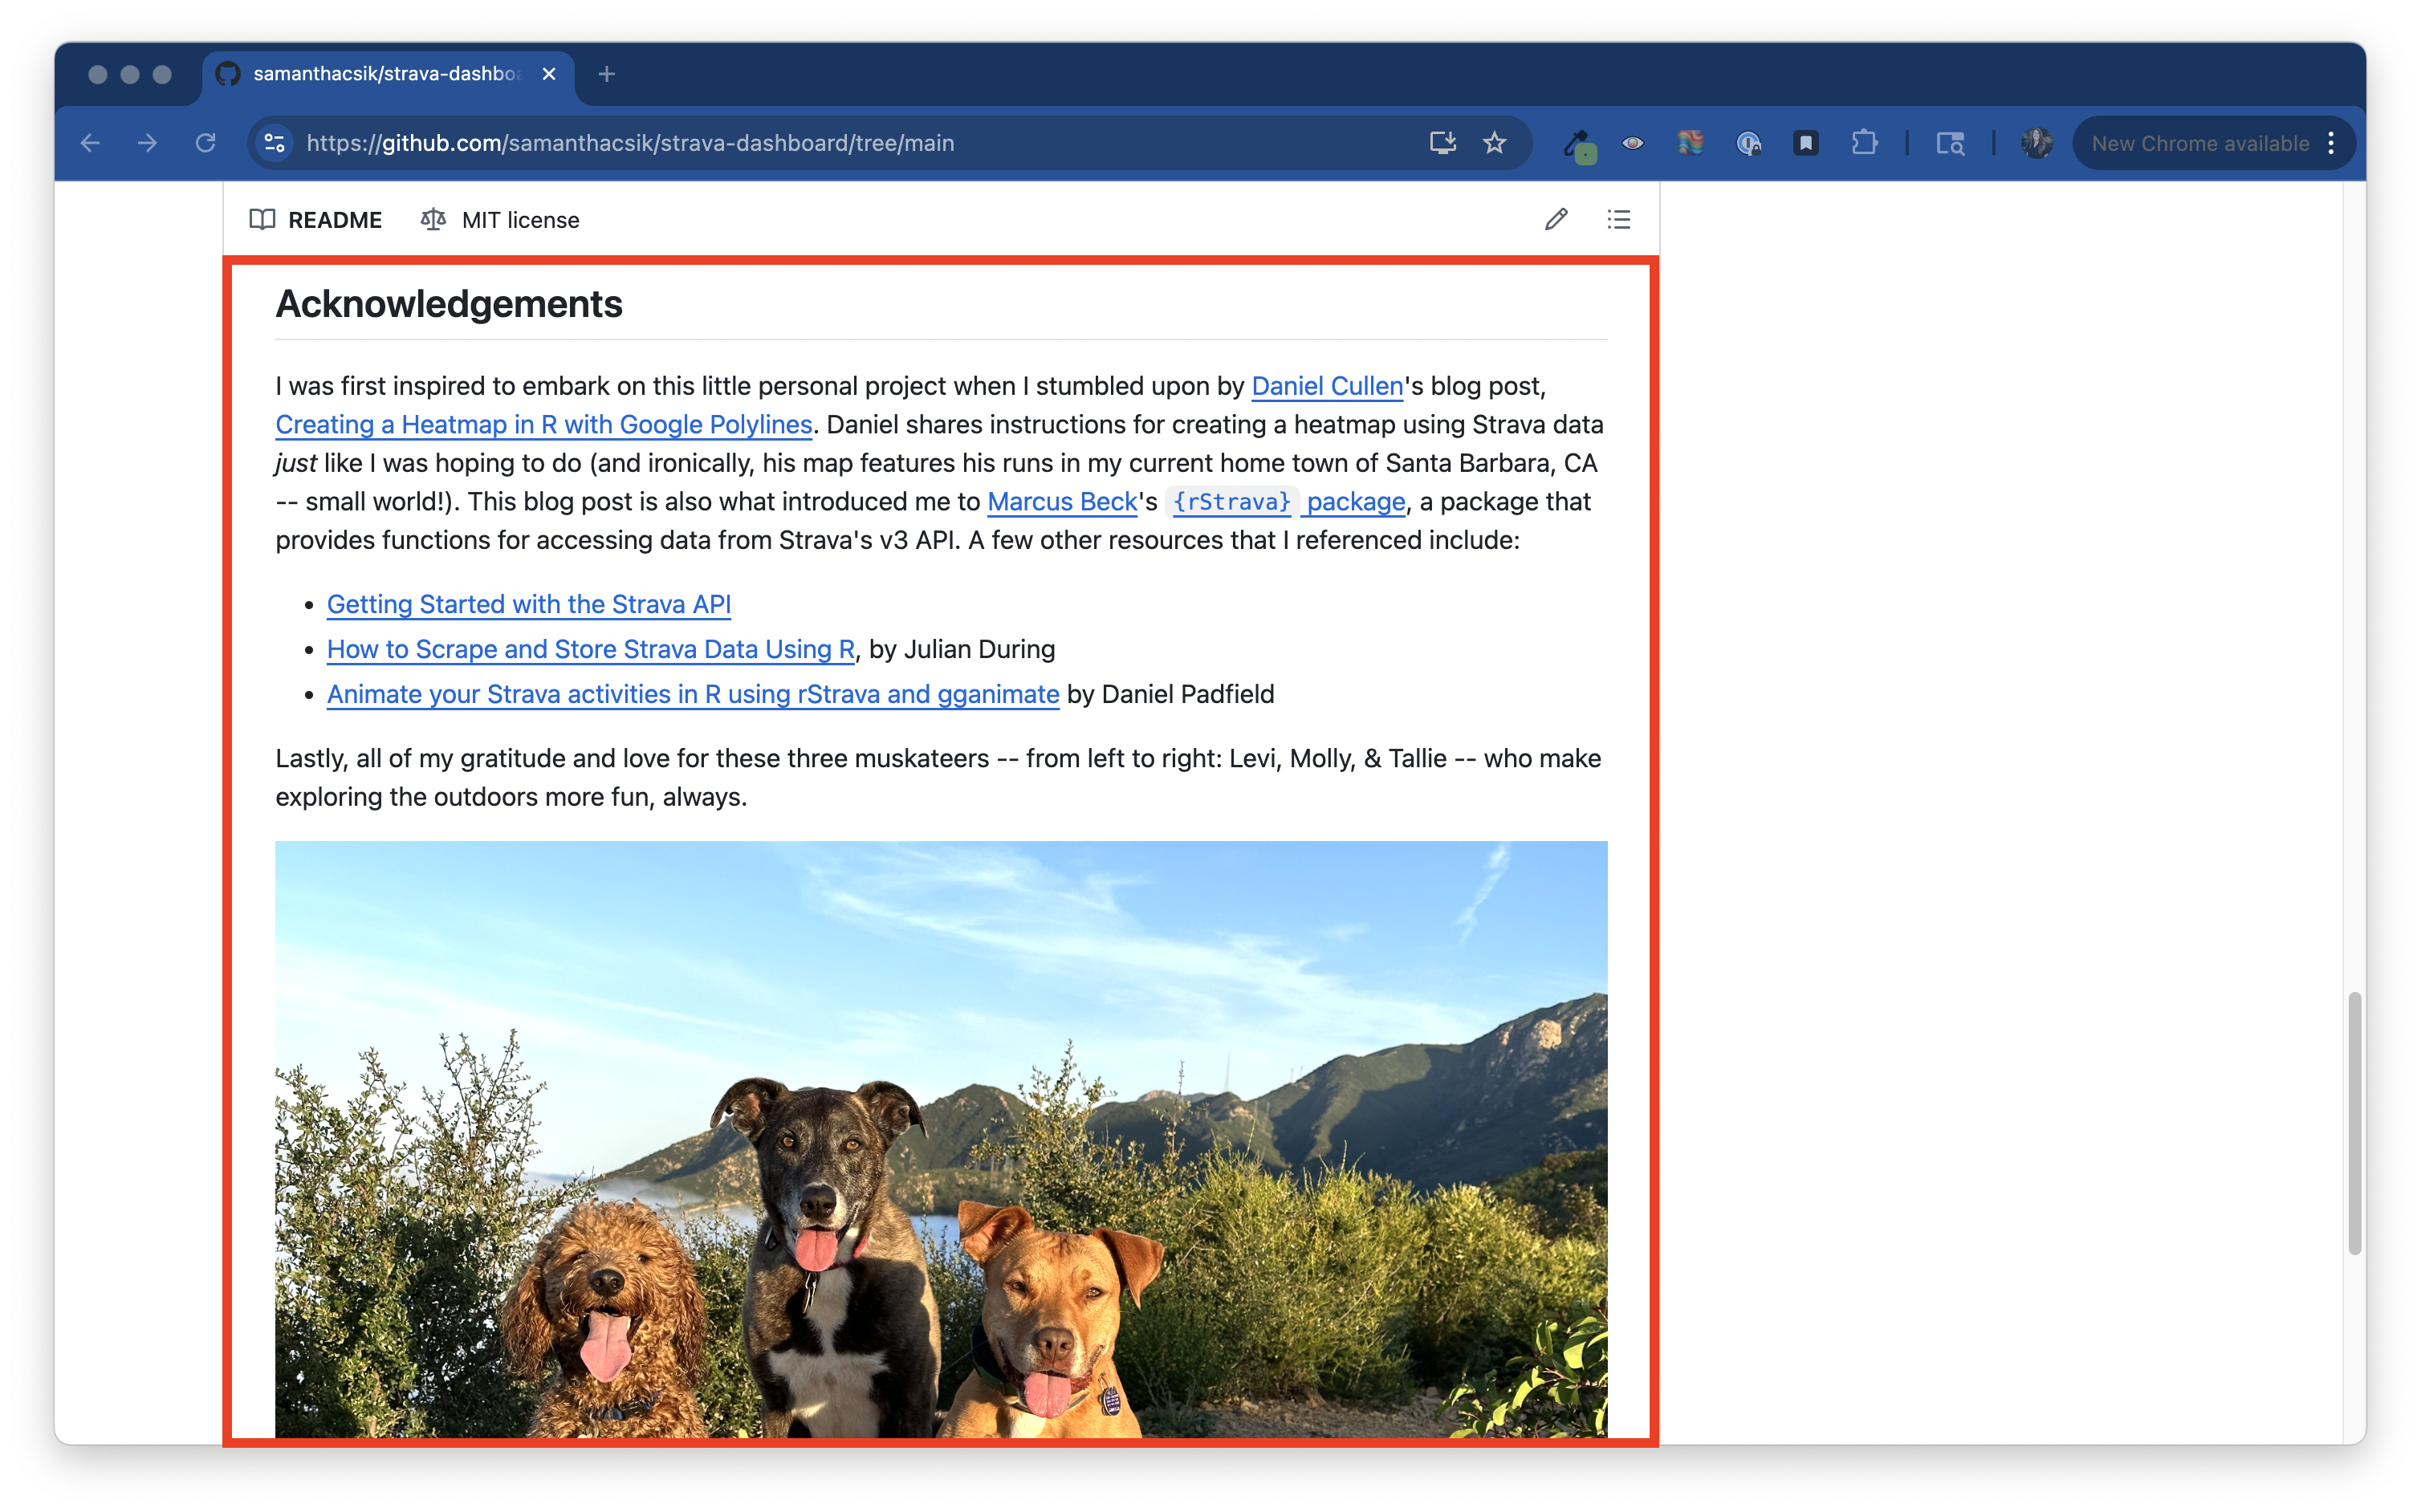2421x1512 pixels.
Task: Open the README outline list icon
Action: pyautogui.click(x=1618, y=219)
